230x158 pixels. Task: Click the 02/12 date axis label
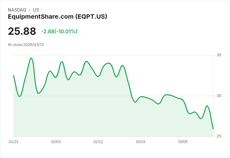tap(98, 142)
